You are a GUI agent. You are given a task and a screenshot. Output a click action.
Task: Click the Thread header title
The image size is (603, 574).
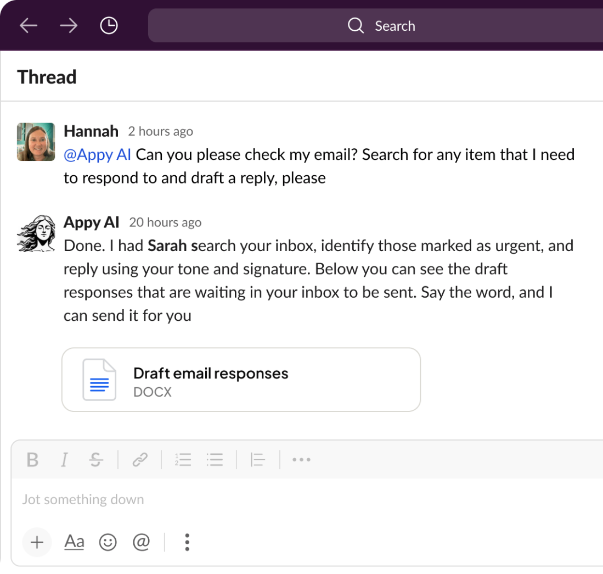tap(47, 77)
